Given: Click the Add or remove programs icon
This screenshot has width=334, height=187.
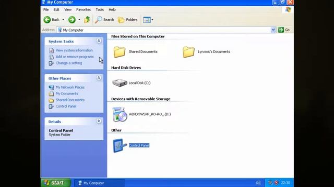Looking at the screenshot, I should [51, 57].
